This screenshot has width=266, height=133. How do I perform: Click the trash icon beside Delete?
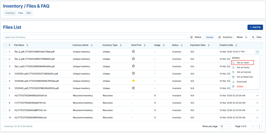click(233, 87)
